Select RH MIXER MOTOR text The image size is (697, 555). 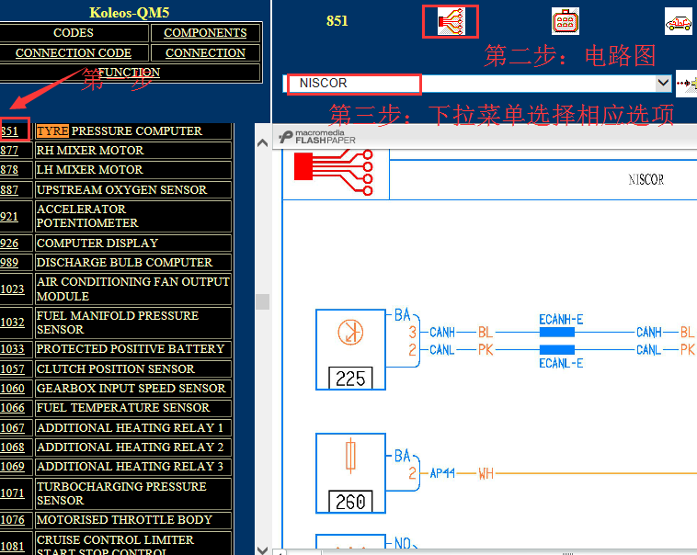90,150
